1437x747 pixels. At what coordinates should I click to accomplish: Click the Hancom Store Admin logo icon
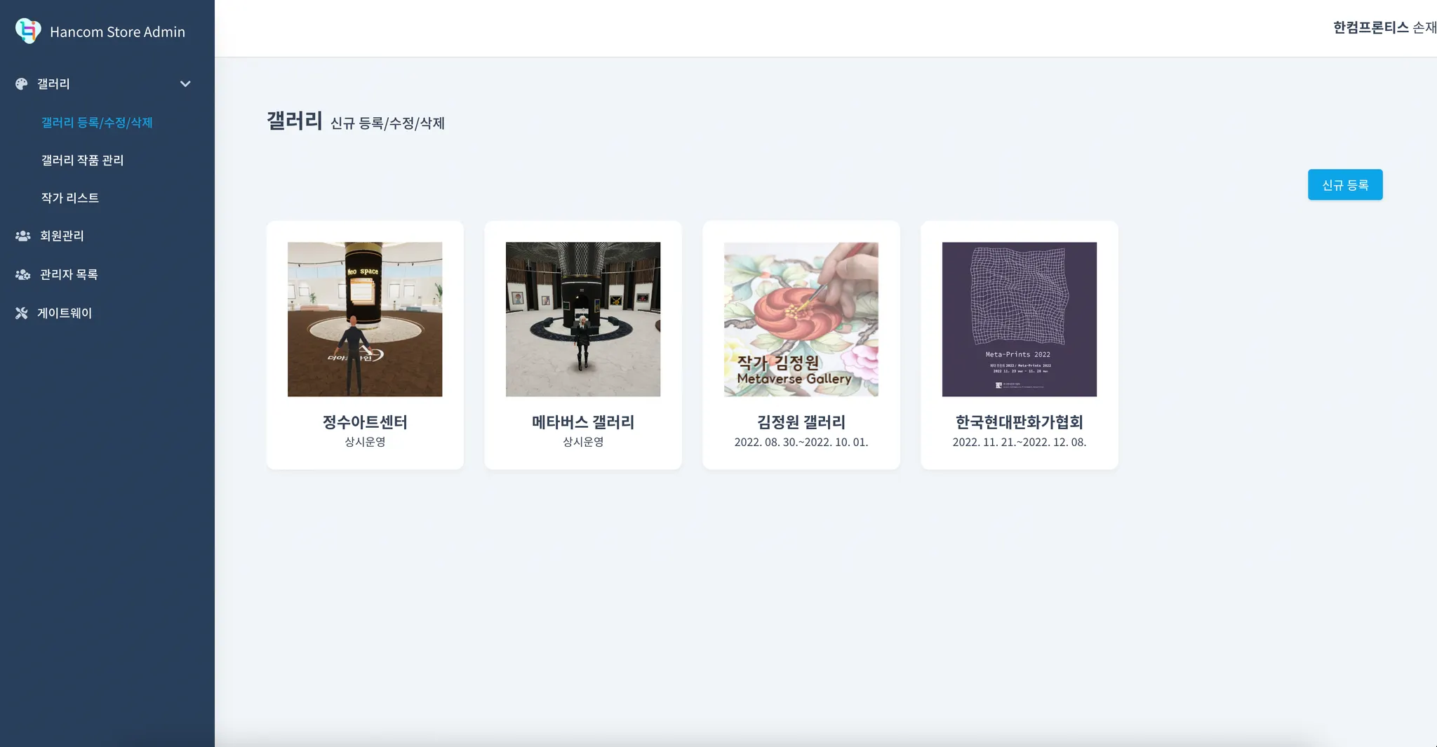click(28, 31)
